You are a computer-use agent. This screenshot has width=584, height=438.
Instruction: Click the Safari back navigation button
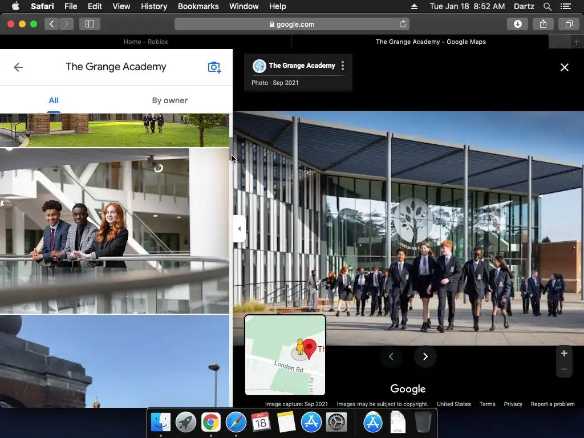(52, 24)
